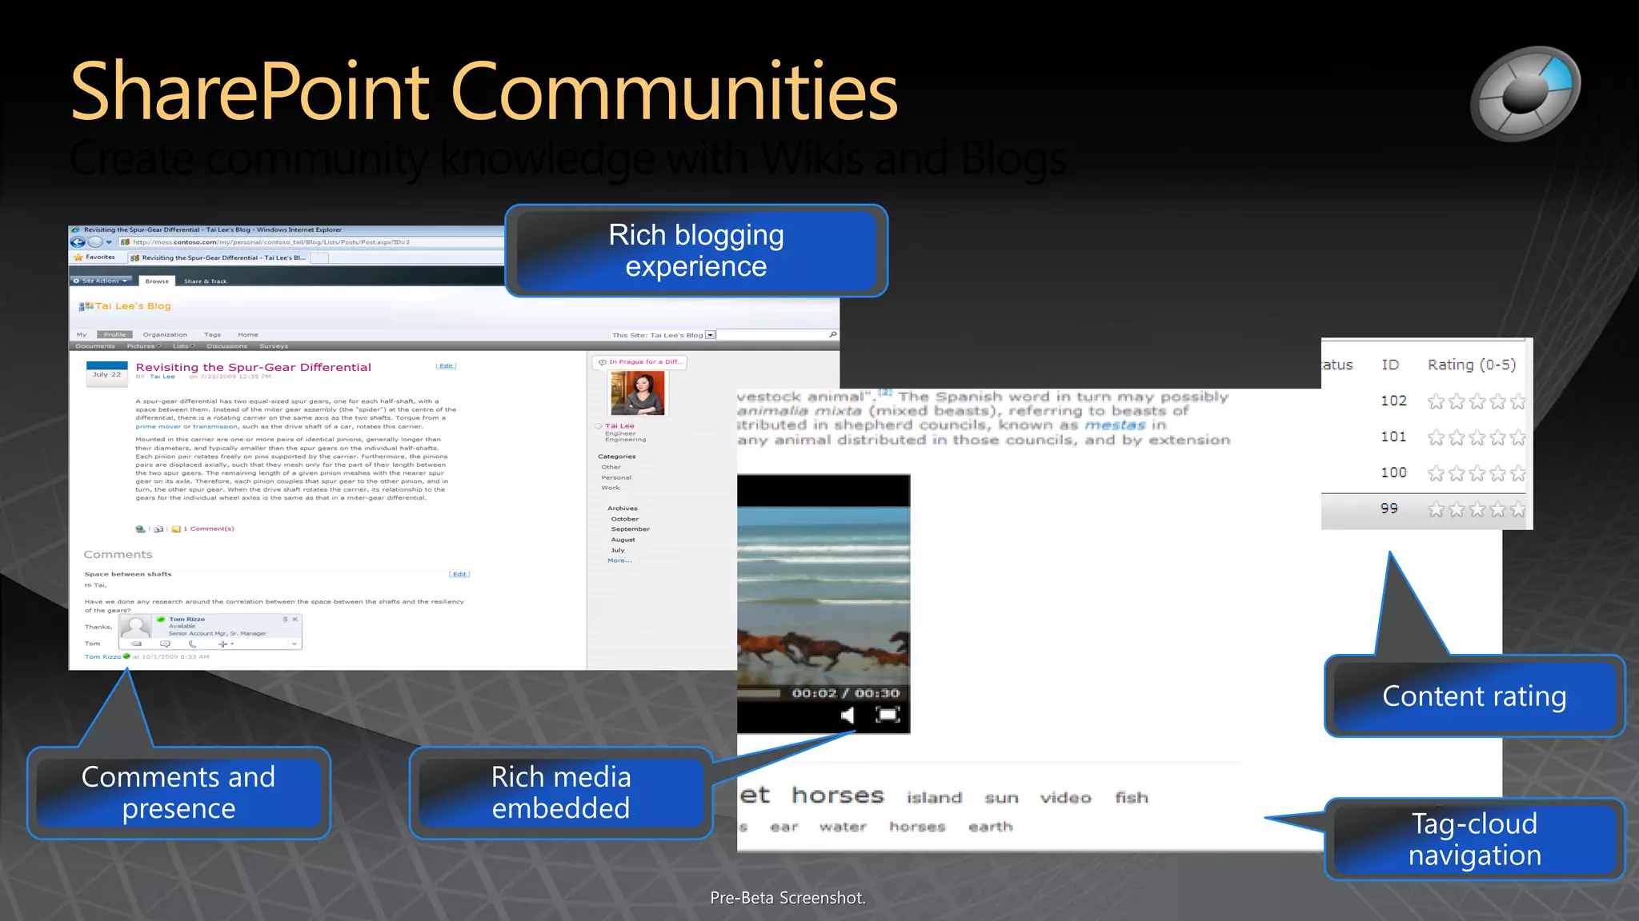This screenshot has height=921, width=1639.
Task: Expand the Tom Rizzo contact card chevron
Action: (294, 644)
